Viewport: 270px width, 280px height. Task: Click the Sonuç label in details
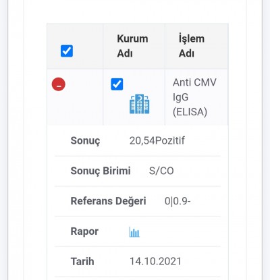[85, 141]
